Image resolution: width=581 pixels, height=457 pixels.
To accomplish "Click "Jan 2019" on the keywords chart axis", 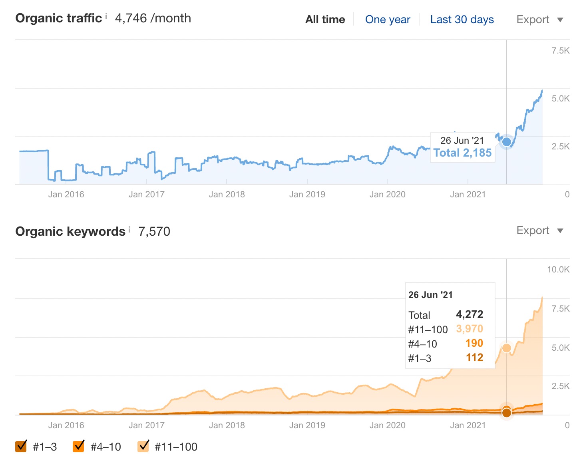I will pos(307,425).
